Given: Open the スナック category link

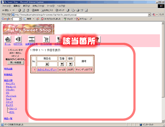Looking at the screenshot, I should point(9,102).
